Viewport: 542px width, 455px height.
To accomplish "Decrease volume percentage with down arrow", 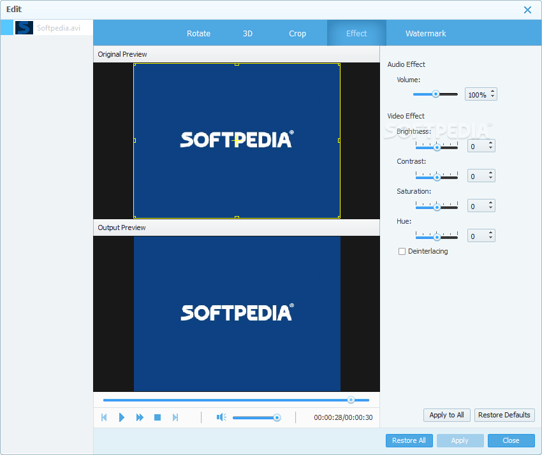I will coord(492,97).
